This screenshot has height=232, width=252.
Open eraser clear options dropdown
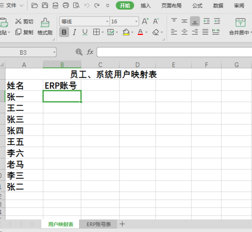pyautogui.click(x=161, y=32)
